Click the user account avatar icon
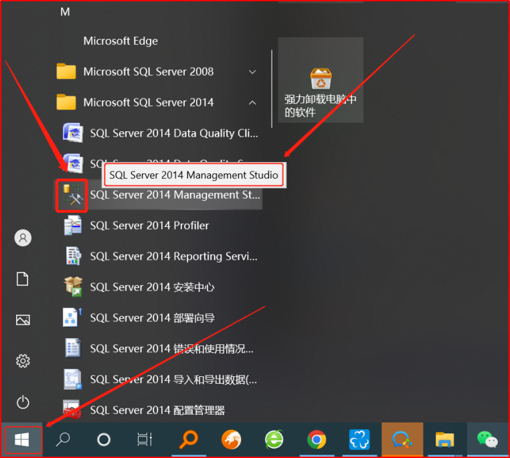 click(x=23, y=238)
